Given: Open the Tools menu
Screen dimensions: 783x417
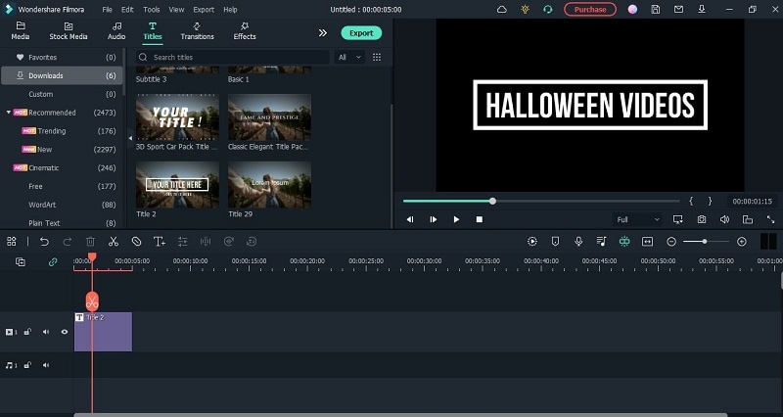Looking at the screenshot, I should (152, 10).
